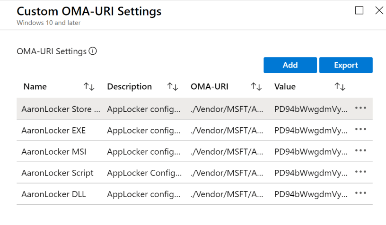Viewport: 386px width, 225px height.
Task: Sort by OMA-URI column arrows
Action: pos(256,86)
